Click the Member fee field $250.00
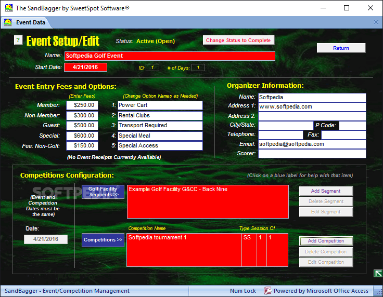 82,105
